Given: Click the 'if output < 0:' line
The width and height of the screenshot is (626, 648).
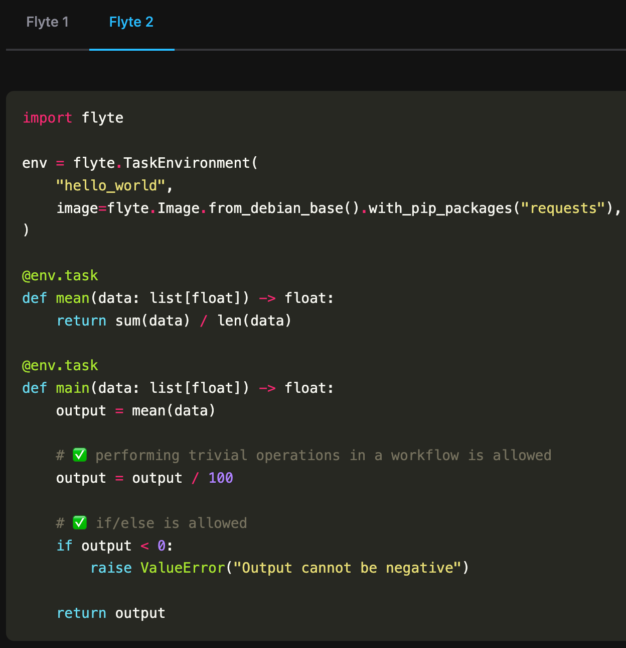Looking at the screenshot, I should pyautogui.click(x=115, y=546).
